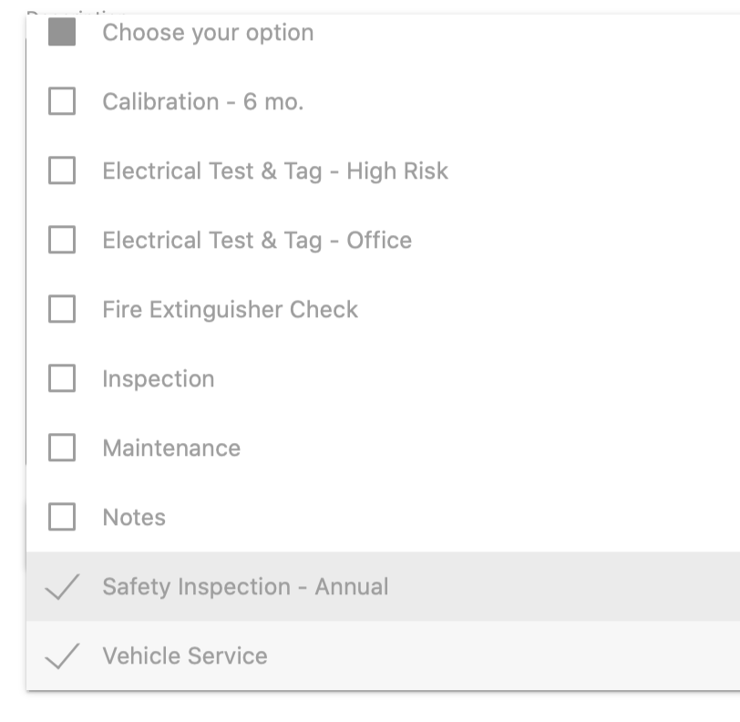This screenshot has width=740, height=722.
Task: Deselect the Vehicle Service option
Action: [x=383, y=655]
